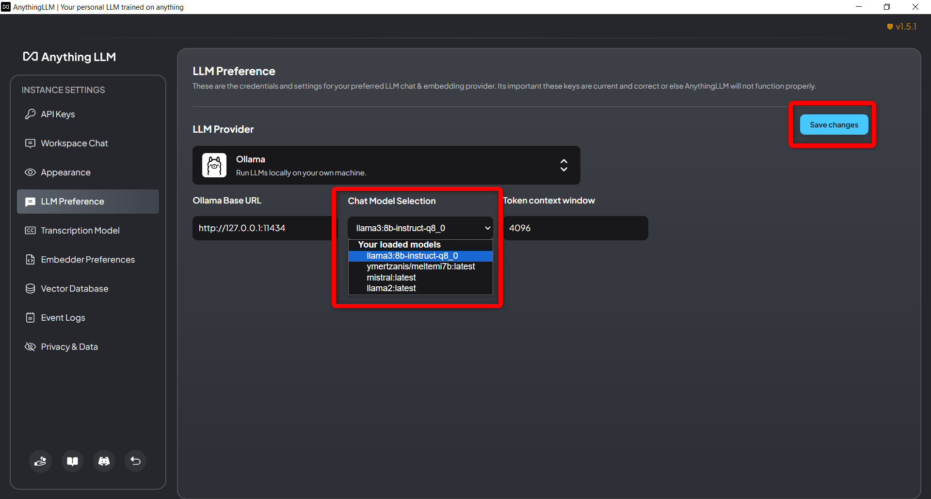Click the Ollama llama provider icon
This screenshot has width=931, height=499.
(214, 166)
